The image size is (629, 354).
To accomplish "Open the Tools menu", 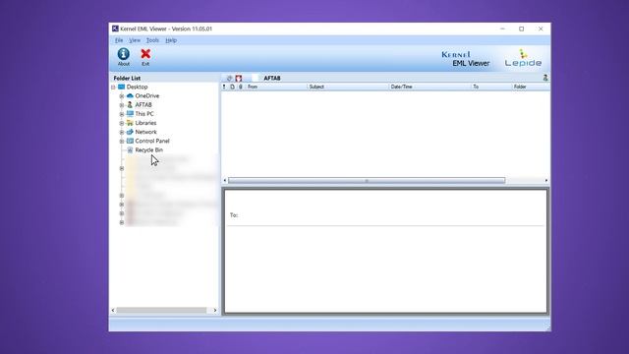I will point(152,40).
